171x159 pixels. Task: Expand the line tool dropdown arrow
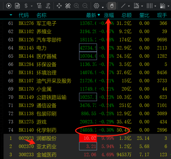pos(129,6)
